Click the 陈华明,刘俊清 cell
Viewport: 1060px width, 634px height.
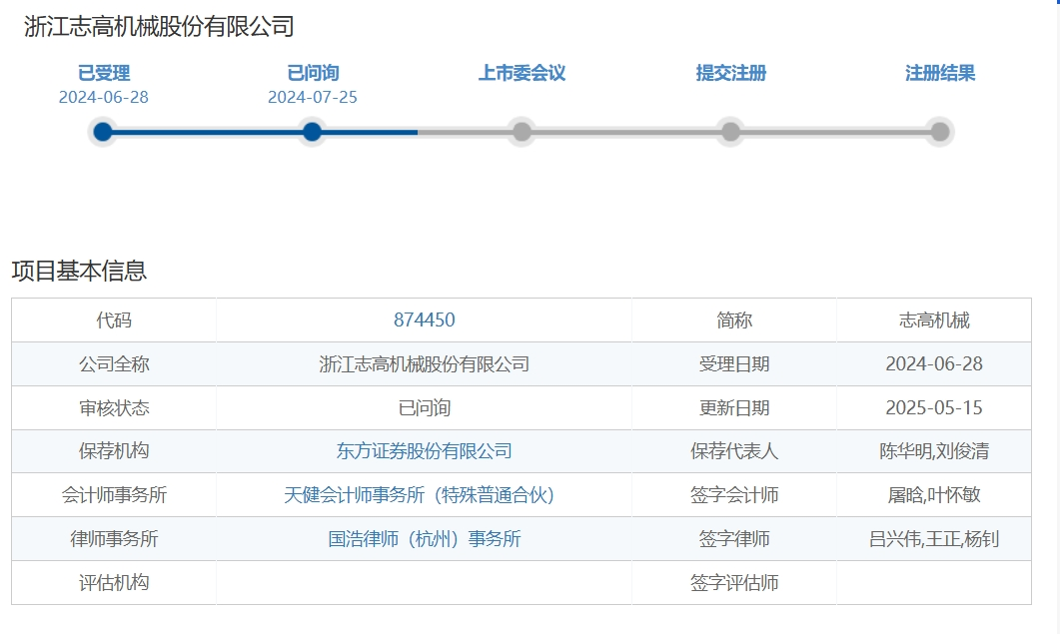pos(933,451)
